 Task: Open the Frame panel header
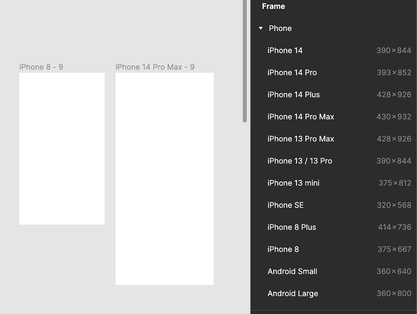click(273, 6)
